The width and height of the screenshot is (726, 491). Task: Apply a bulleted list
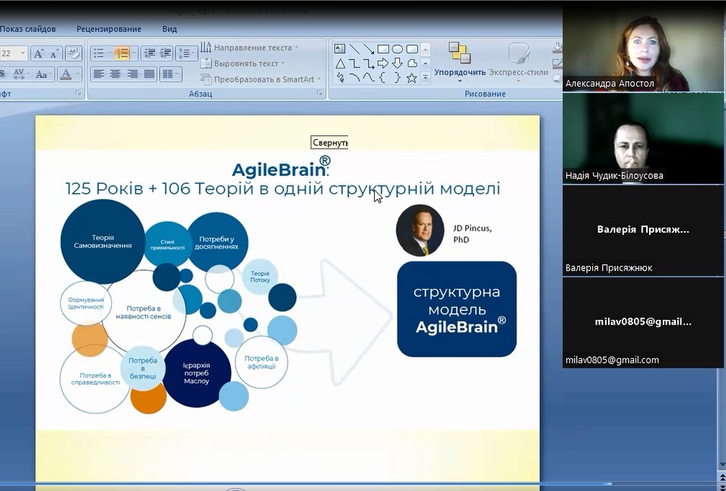(99, 54)
